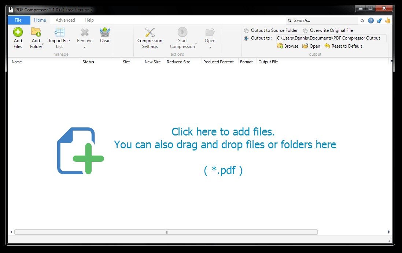The height and width of the screenshot is (253, 402).
Task: Click the scroll left arrow
Action: click(11, 232)
